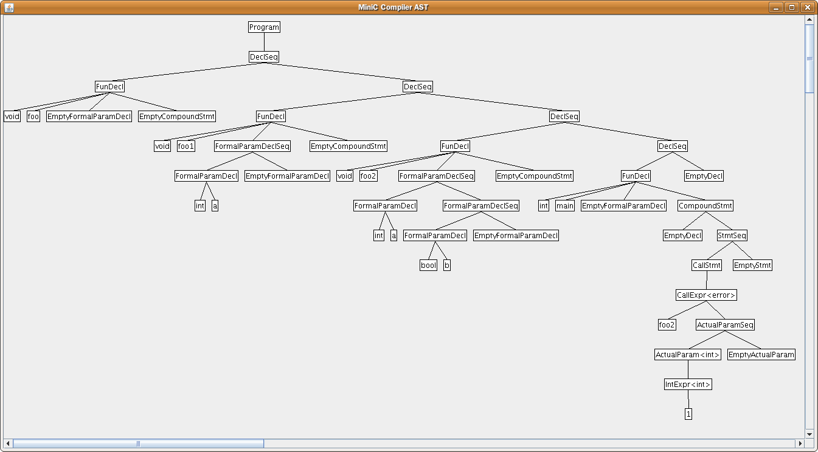The width and height of the screenshot is (818, 452).
Task: Click the vertical scrollbar up arrow
Action: 809,20
